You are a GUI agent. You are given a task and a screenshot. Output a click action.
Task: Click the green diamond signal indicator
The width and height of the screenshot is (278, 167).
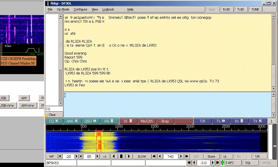point(222,163)
